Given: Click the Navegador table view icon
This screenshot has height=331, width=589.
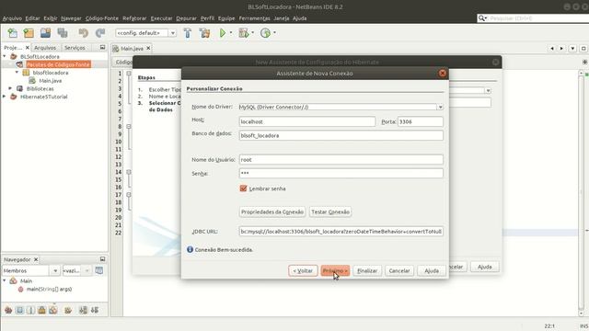Looking at the screenshot, I should pos(99,270).
